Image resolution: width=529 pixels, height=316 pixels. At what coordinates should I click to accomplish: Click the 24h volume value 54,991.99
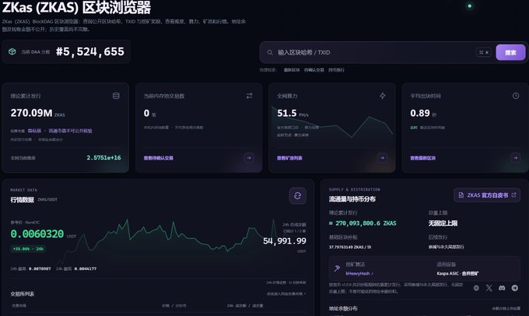(x=285, y=241)
